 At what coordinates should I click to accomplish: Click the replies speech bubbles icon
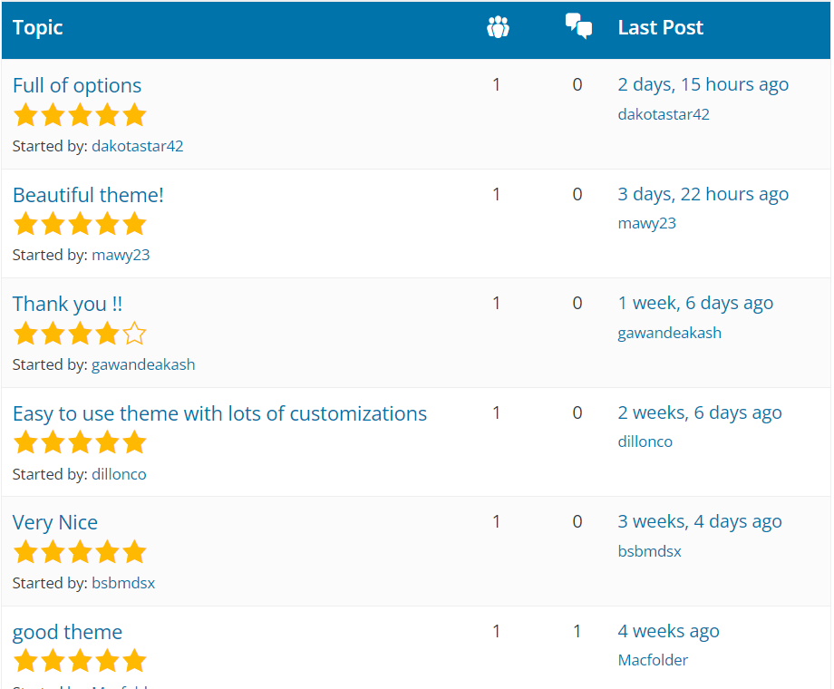[x=578, y=26]
